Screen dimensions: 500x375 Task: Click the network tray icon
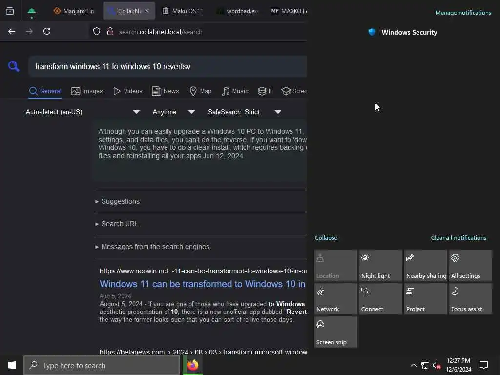[x=425, y=365]
